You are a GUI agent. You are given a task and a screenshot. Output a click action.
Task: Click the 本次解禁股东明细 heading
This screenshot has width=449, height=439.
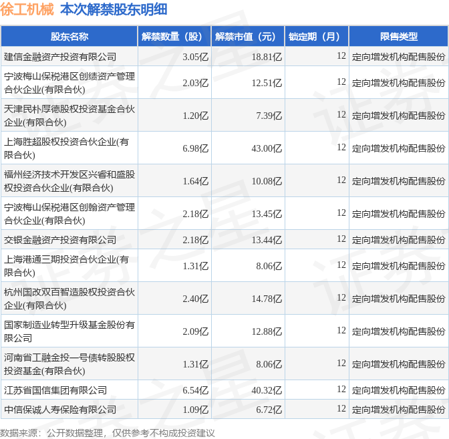pyautogui.click(x=114, y=9)
